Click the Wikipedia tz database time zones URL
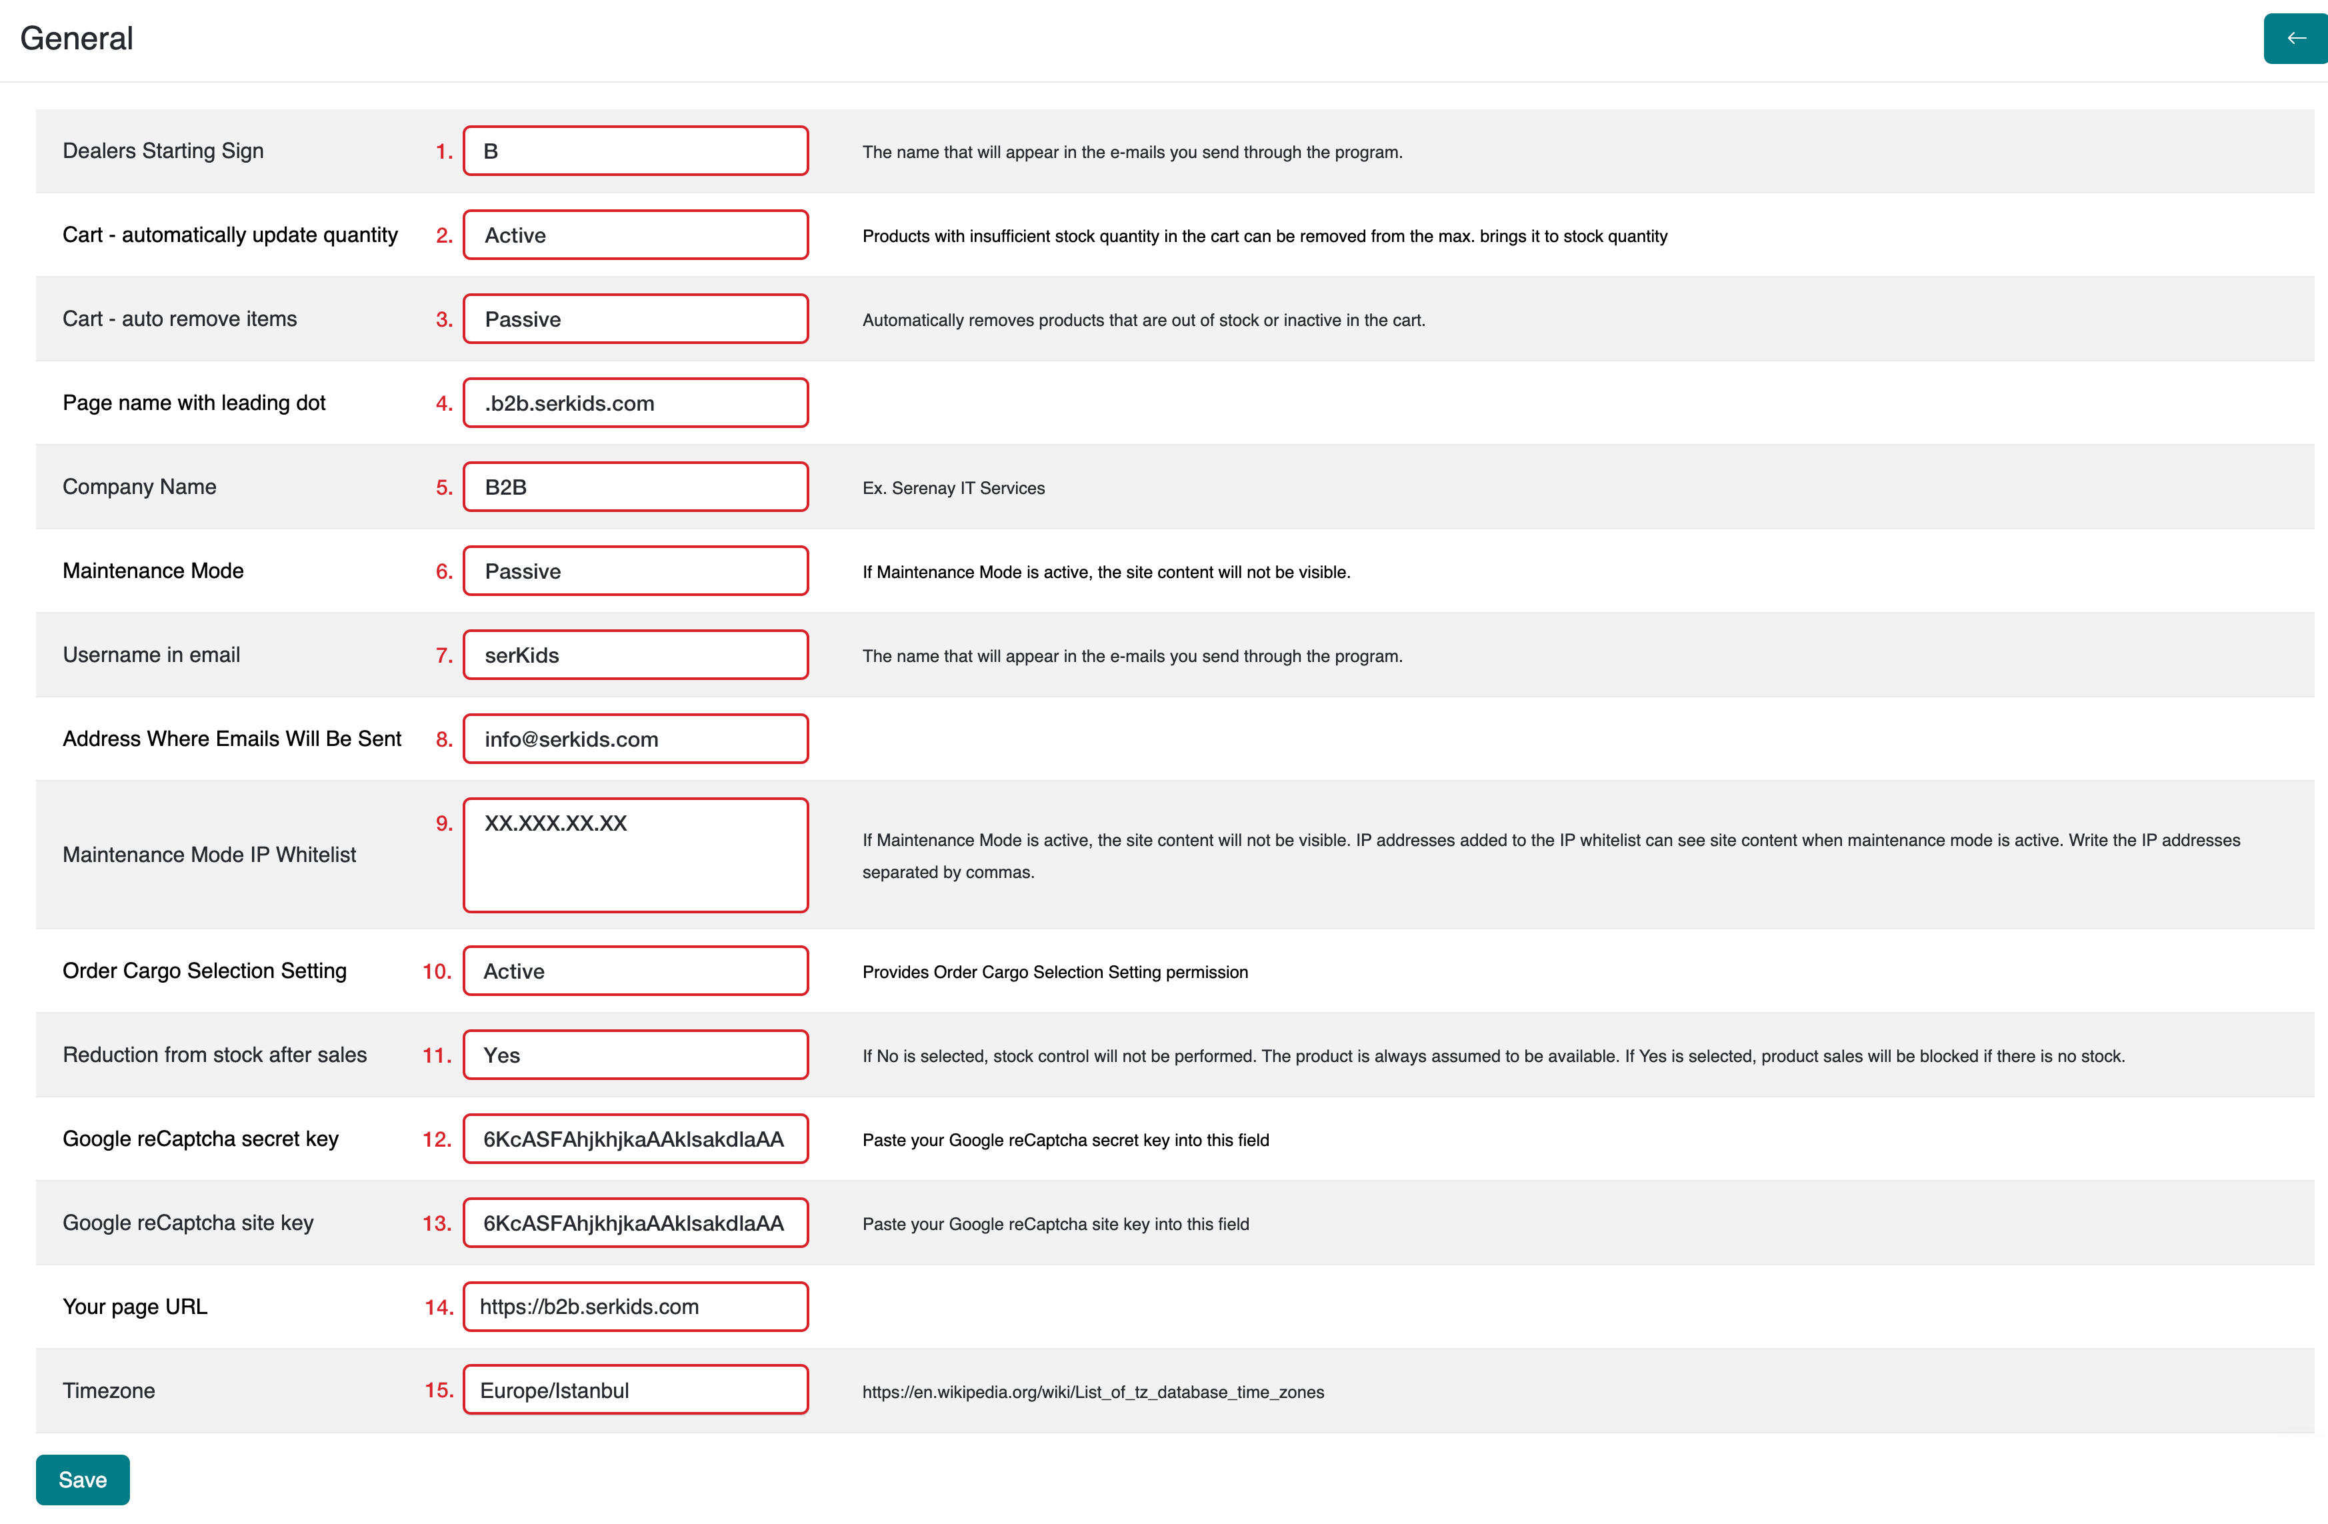Screen dimensions: 2328x1524 1093,1392
